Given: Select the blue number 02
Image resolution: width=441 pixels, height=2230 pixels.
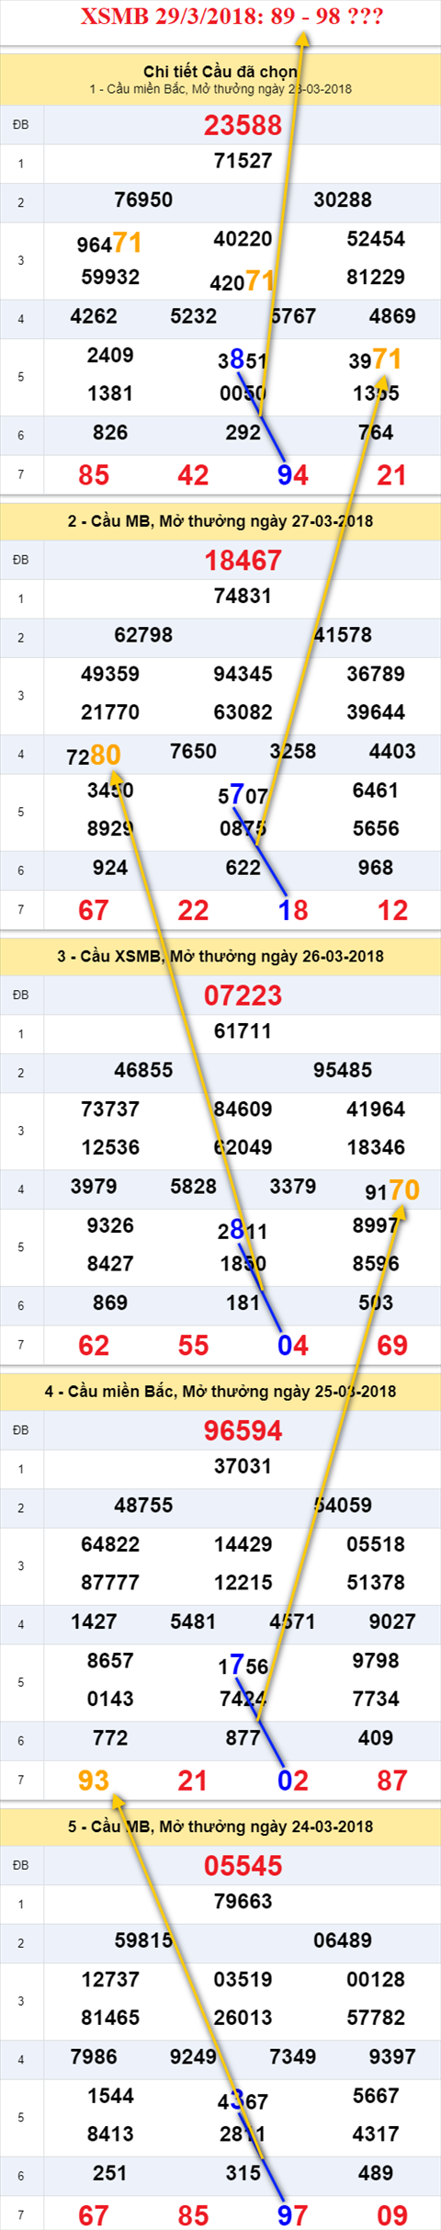Looking at the screenshot, I should point(293,1781).
